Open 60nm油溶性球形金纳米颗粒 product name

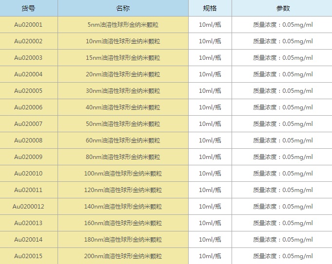point(123,141)
